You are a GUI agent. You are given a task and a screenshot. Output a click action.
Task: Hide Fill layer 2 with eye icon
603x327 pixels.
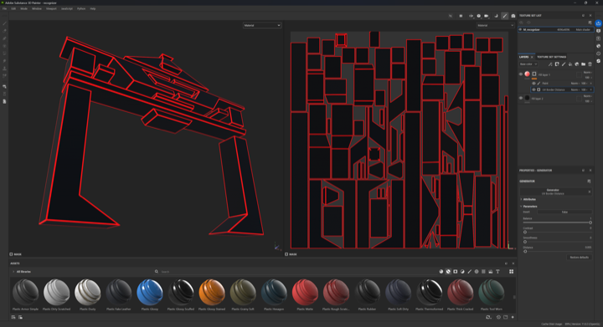(x=521, y=98)
